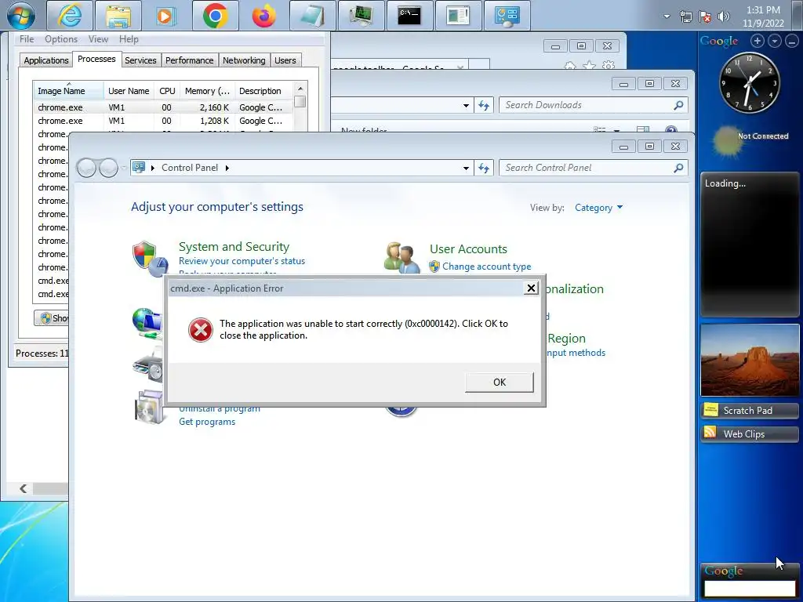
Task: Open the Windows Start orb
Action: click(x=21, y=16)
